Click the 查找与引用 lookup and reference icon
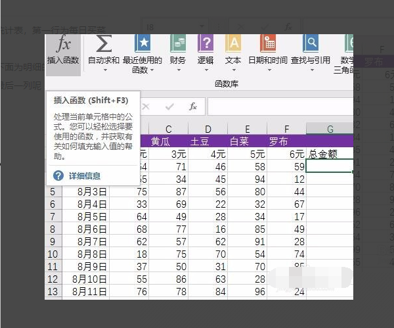Image resolution: width=394 pixels, height=328 pixels. pyautogui.click(x=311, y=45)
